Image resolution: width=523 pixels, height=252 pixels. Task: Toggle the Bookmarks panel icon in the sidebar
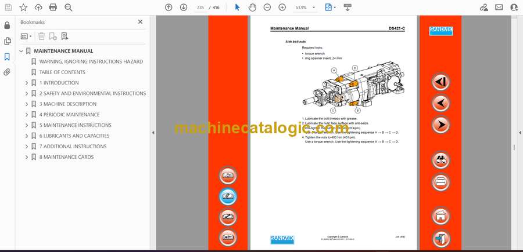tap(7, 57)
